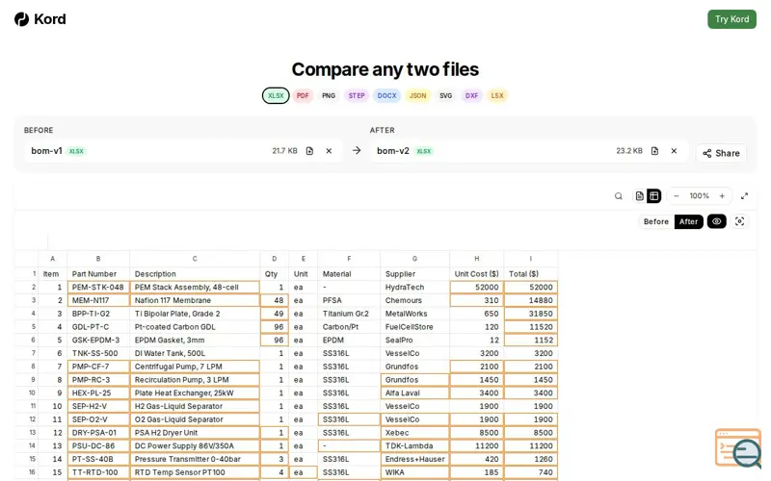The width and height of the screenshot is (771, 481).
Task: Click file icon next to bom-v1 size
Action: coord(309,151)
